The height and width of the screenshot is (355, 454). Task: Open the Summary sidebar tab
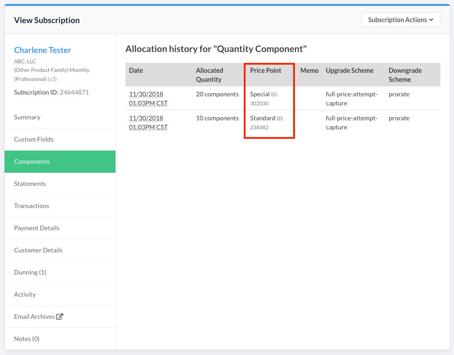(27, 117)
